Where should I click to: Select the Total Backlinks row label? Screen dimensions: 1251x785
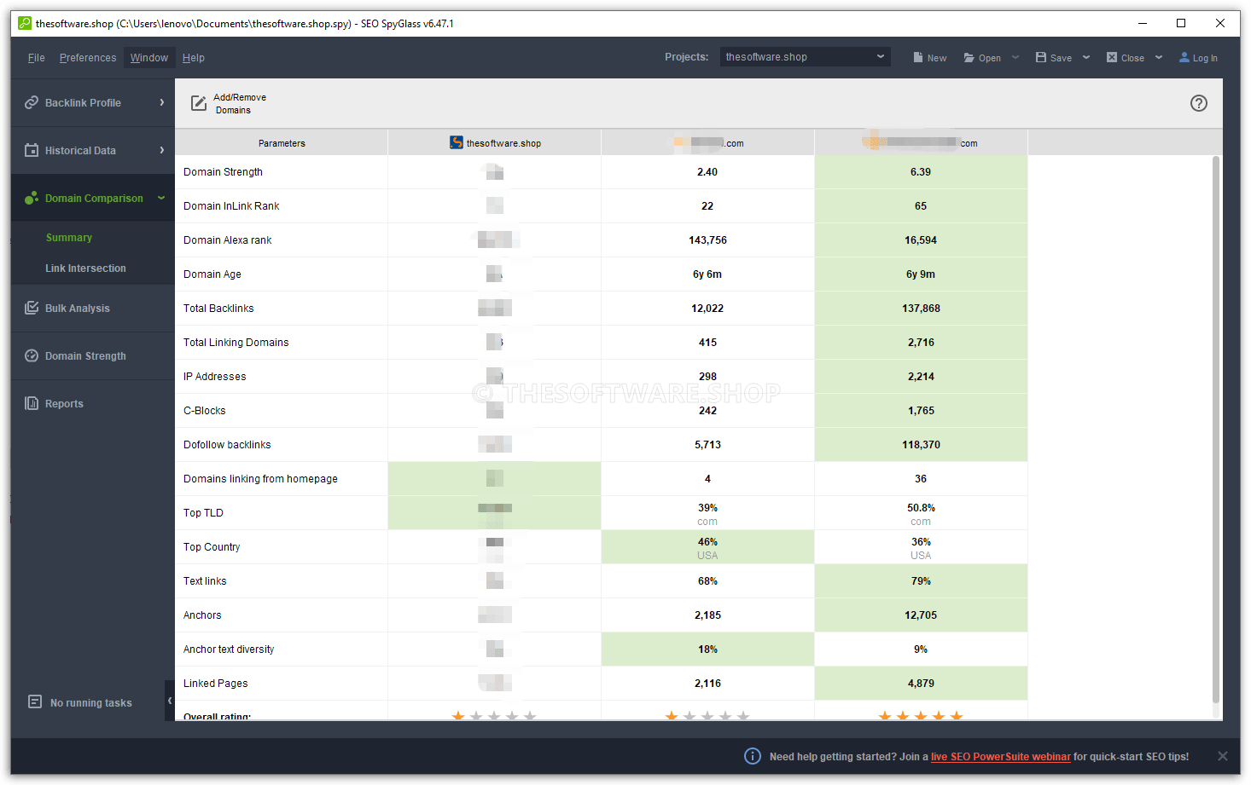[218, 309]
